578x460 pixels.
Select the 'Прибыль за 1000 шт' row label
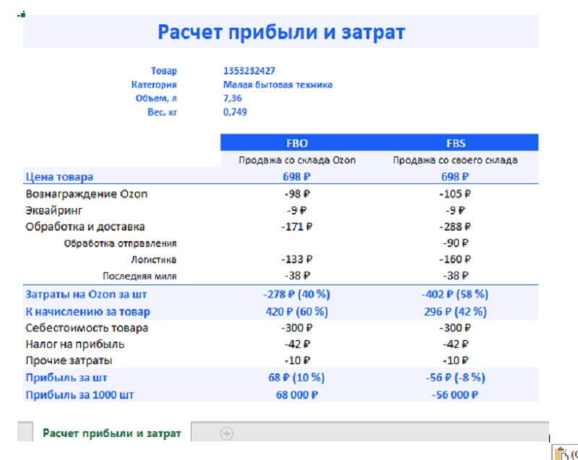tap(79, 395)
